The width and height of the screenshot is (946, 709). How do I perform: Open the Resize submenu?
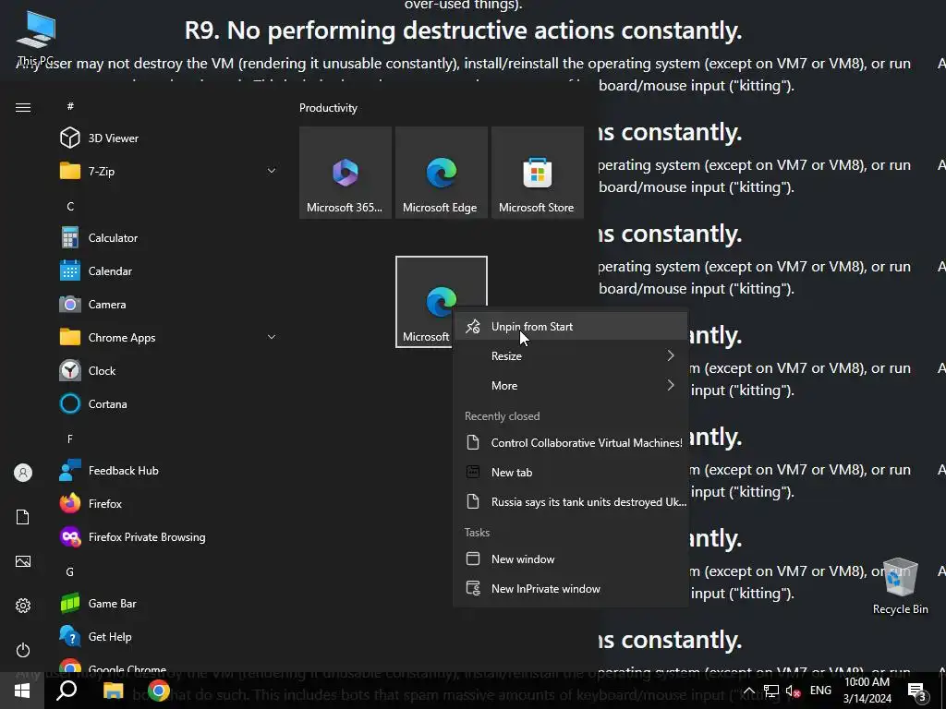pos(570,355)
